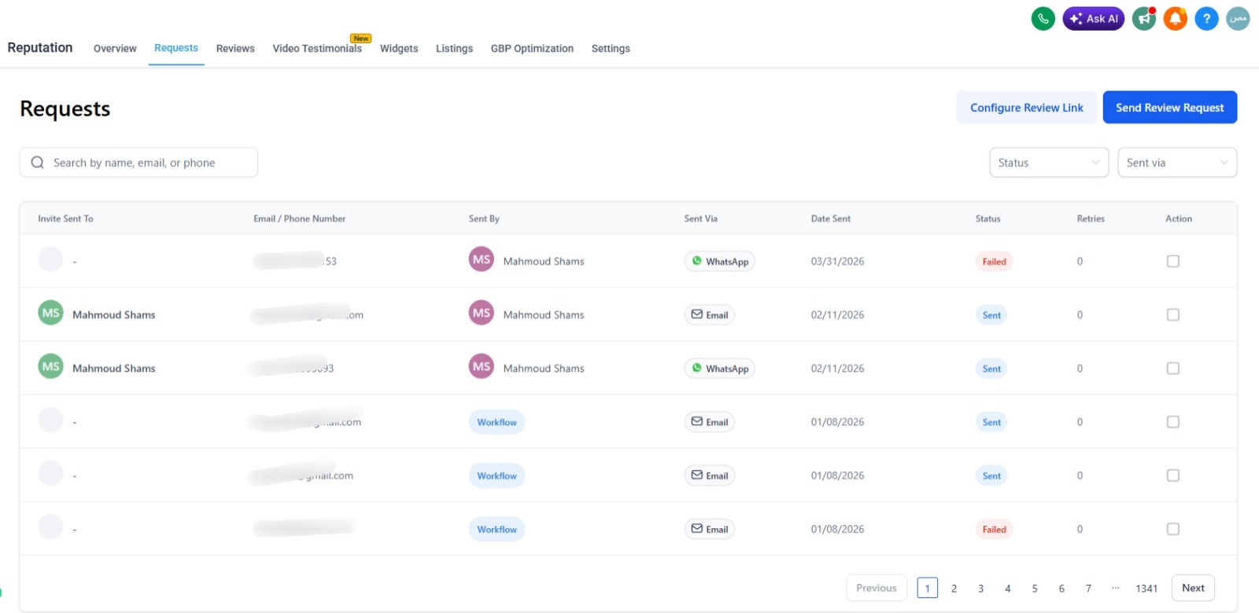Select the Requests tab
1259x613 pixels.
pos(176,48)
